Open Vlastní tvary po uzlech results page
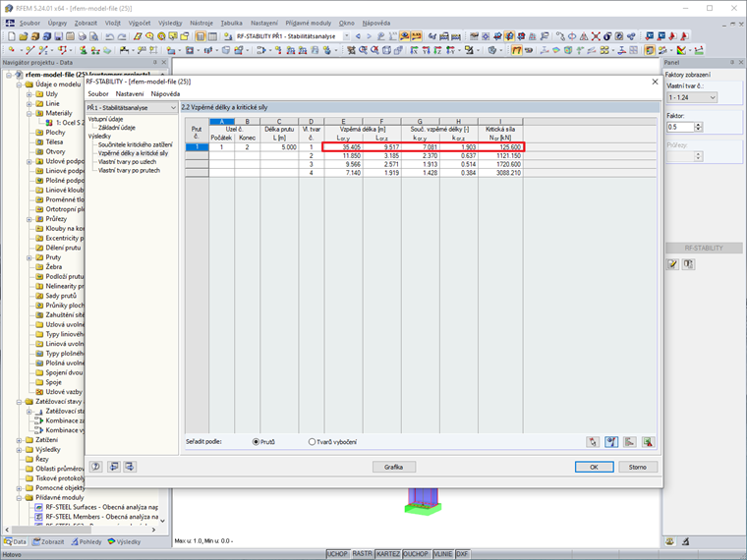This screenshot has width=747, height=560. point(127,161)
